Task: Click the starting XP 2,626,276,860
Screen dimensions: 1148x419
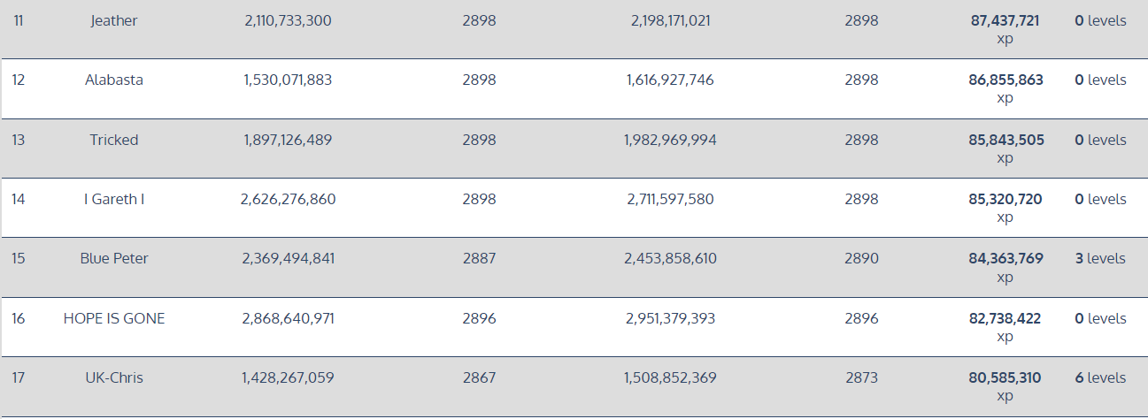Action: (288, 199)
